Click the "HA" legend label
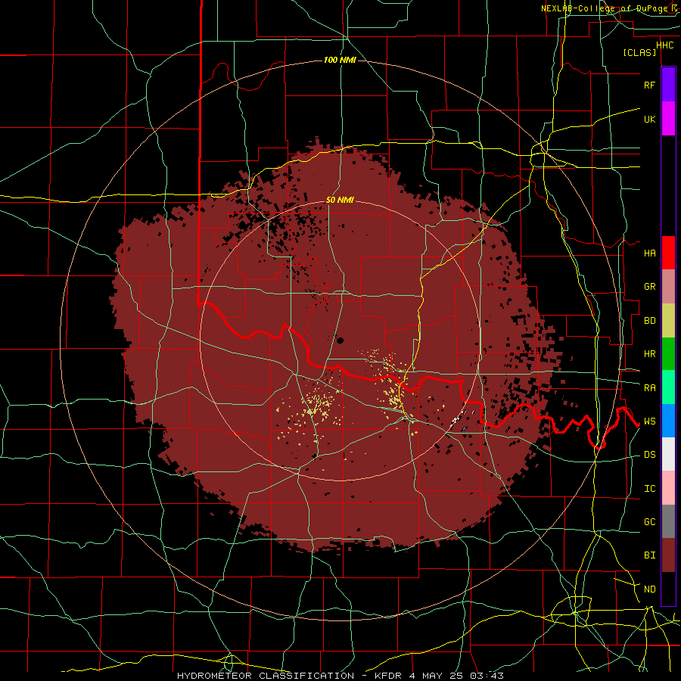Screen dimensions: 681x681 649,253
